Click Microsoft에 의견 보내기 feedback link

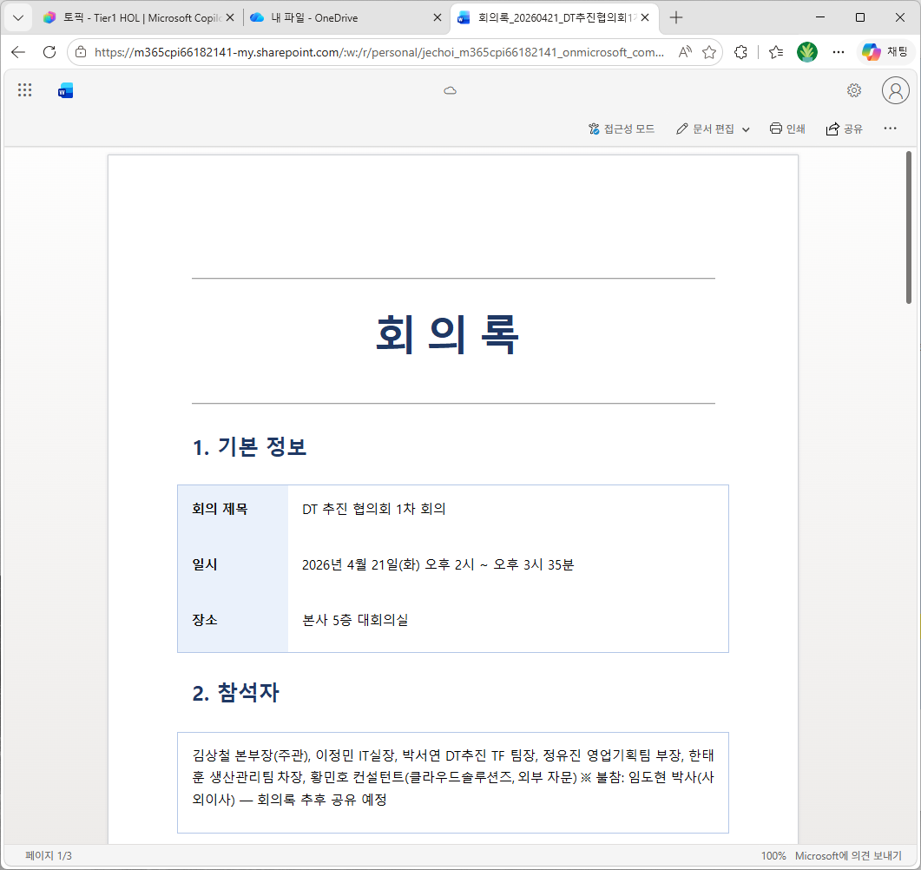point(848,856)
